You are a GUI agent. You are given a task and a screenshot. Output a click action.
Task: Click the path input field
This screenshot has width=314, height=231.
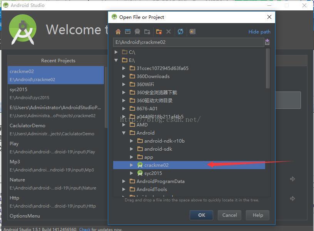[x=188, y=42]
